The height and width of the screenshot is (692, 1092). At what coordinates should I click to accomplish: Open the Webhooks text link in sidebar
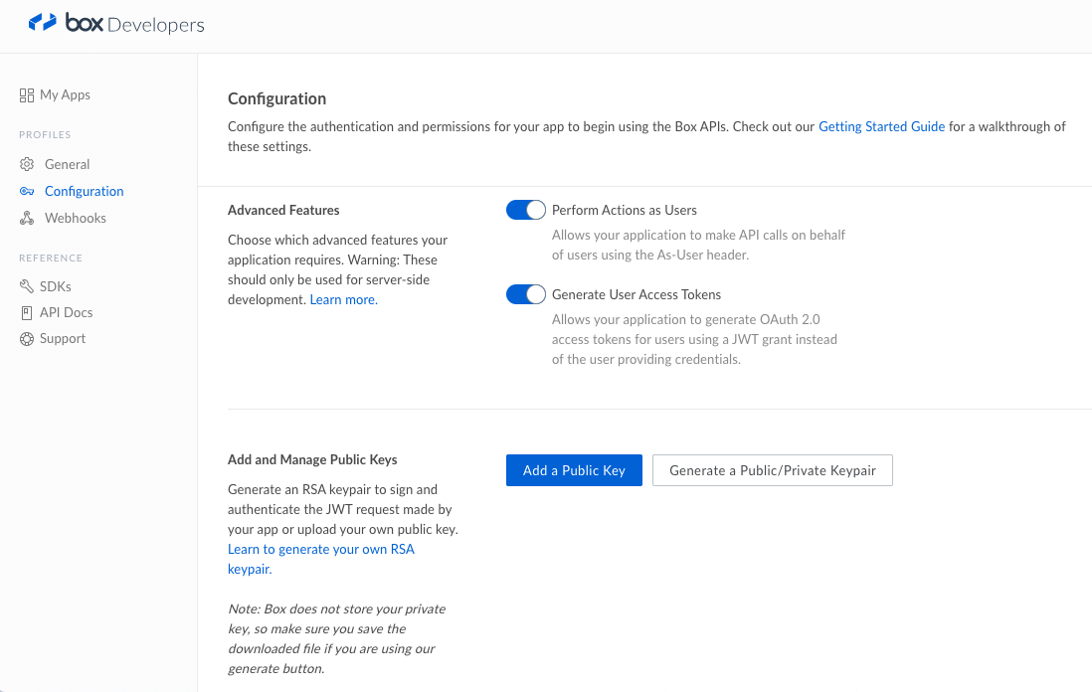point(76,219)
